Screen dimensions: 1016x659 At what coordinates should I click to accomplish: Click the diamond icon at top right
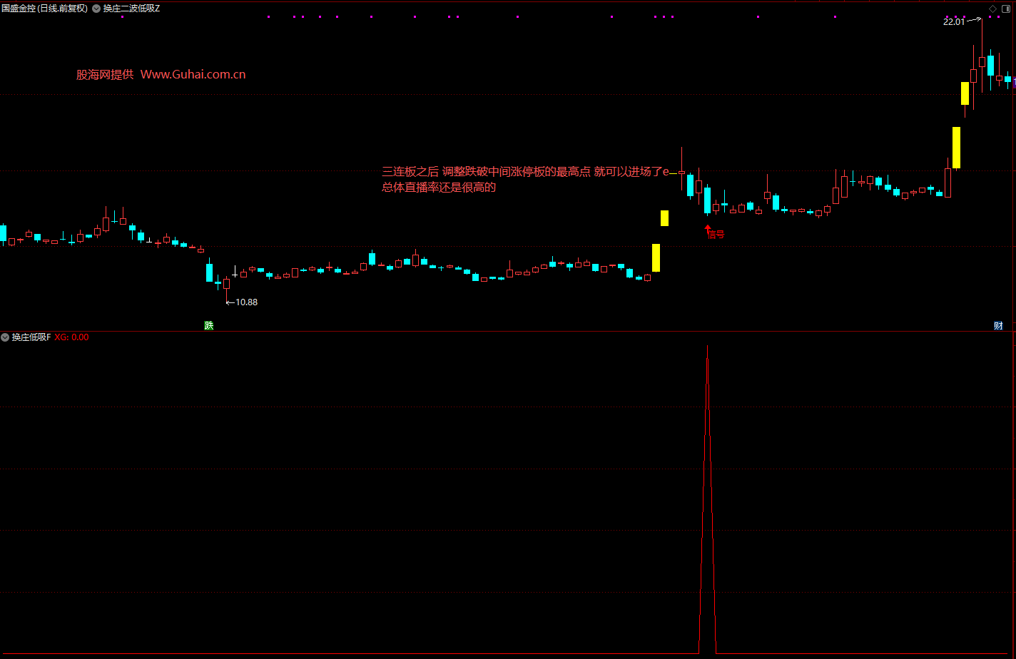[992, 9]
